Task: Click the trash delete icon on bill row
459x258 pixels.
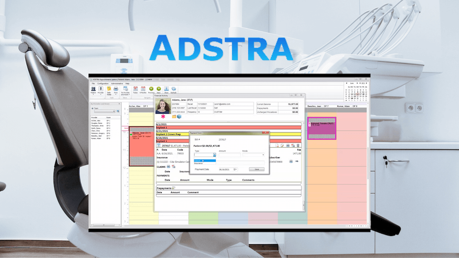Action: tap(298, 145)
